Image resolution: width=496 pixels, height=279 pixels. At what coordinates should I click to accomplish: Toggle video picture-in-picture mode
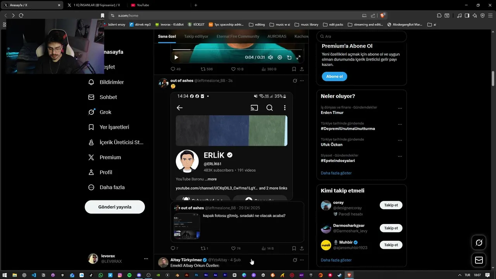[289, 57]
